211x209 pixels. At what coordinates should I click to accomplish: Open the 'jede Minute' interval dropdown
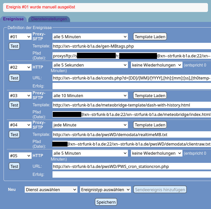[90, 125]
